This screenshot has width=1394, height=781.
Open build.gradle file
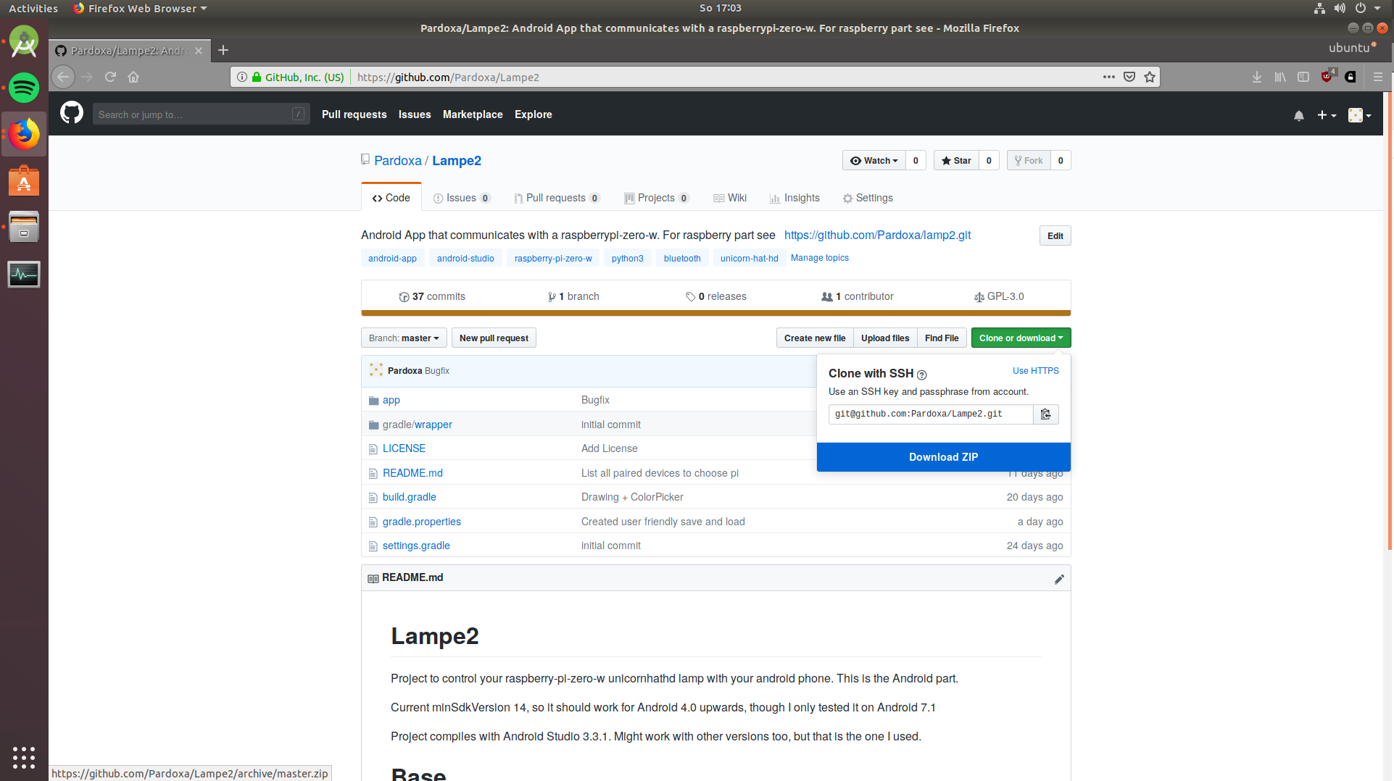point(410,498)
